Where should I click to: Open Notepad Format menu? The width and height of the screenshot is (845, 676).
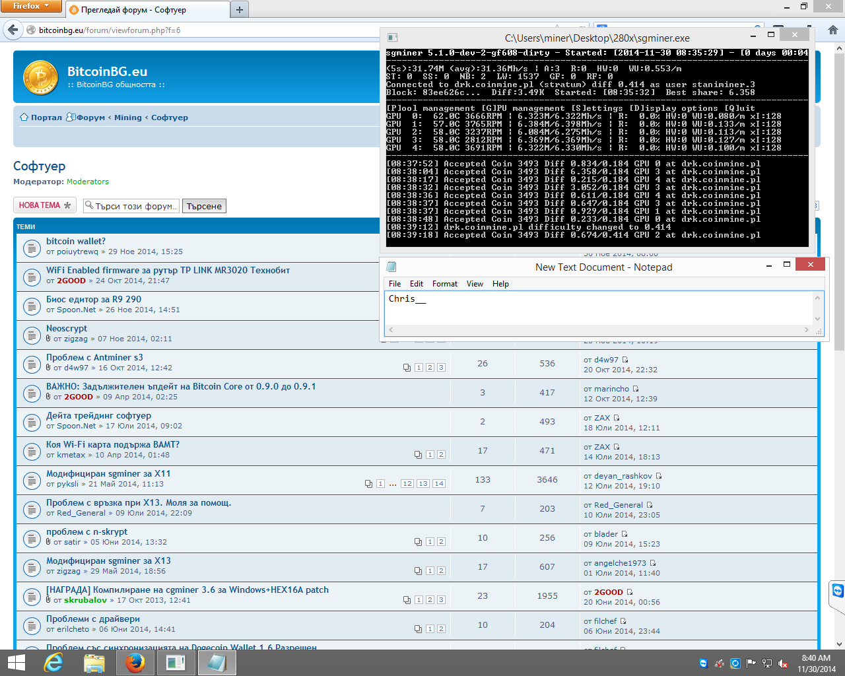[445, 284]
